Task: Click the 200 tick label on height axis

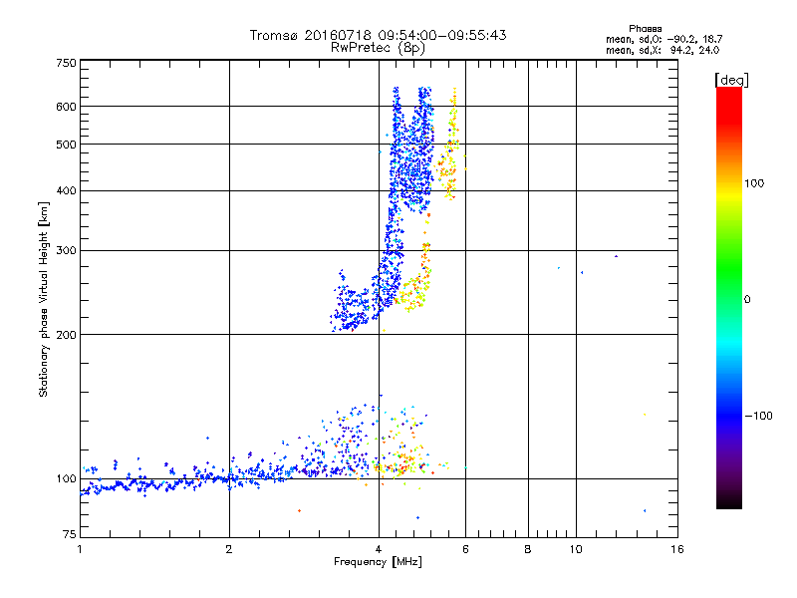Action: [x=66, y=335]
